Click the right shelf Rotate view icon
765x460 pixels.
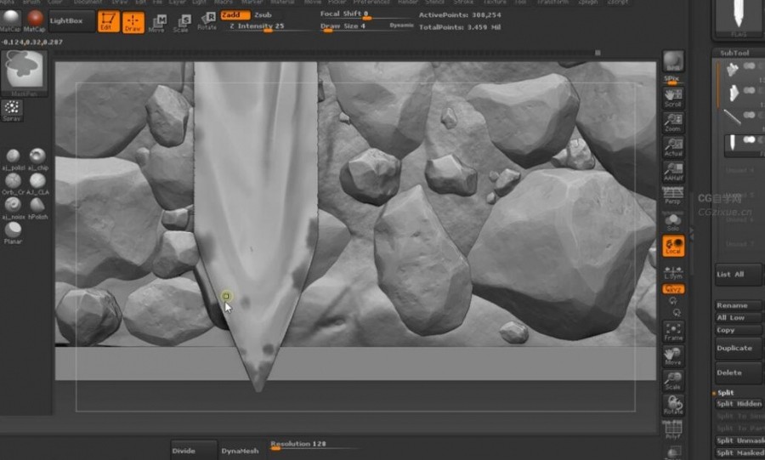click(673, 405)
